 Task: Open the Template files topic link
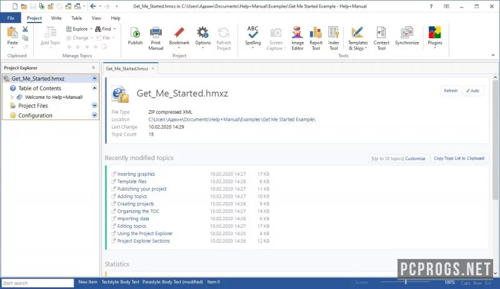point(132,181)
